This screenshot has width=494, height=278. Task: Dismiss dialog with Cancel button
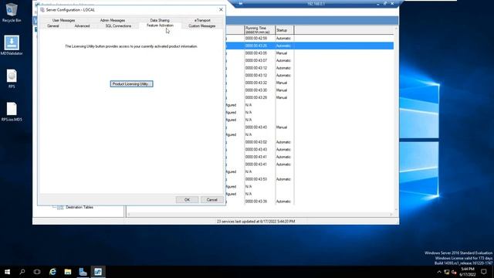[x=211, y=199]
